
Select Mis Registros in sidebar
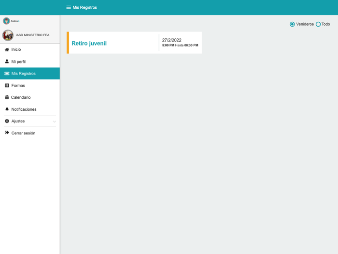30,74
